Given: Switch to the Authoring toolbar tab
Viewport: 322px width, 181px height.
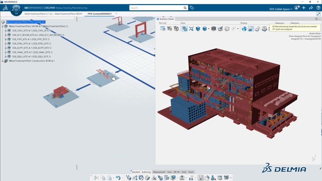Looking at the screenshot, I should 146,172.
